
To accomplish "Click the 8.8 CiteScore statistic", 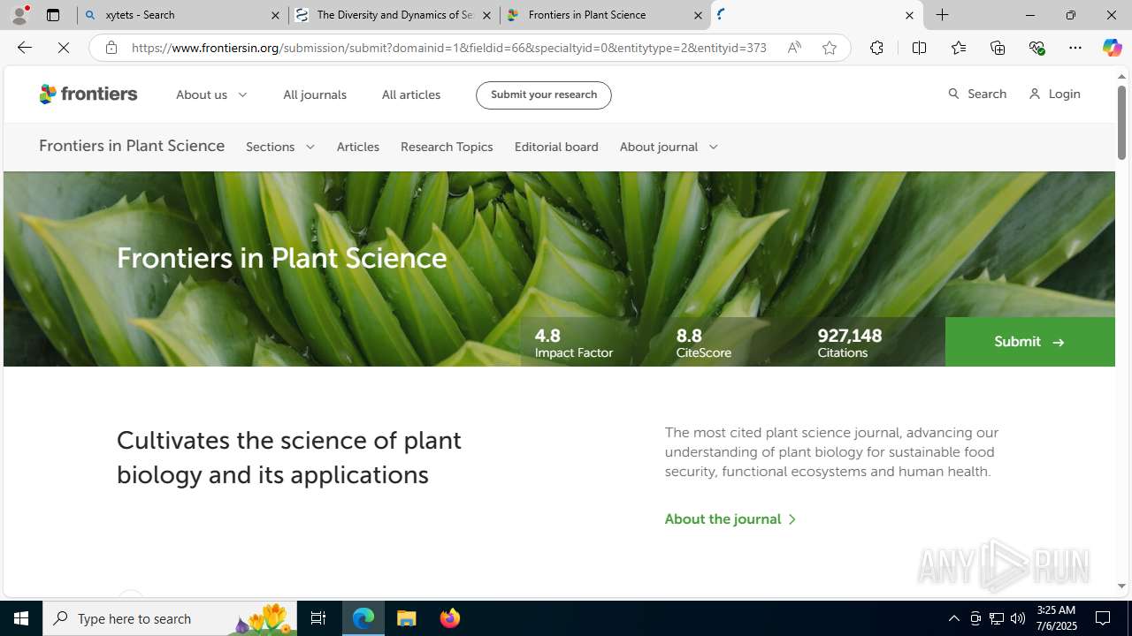I will [x=704, y=343].
